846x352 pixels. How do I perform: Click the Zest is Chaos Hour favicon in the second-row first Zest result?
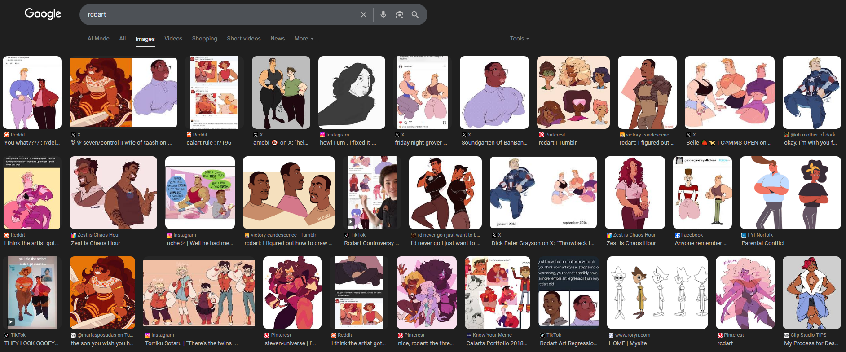(x=73, y=235)
